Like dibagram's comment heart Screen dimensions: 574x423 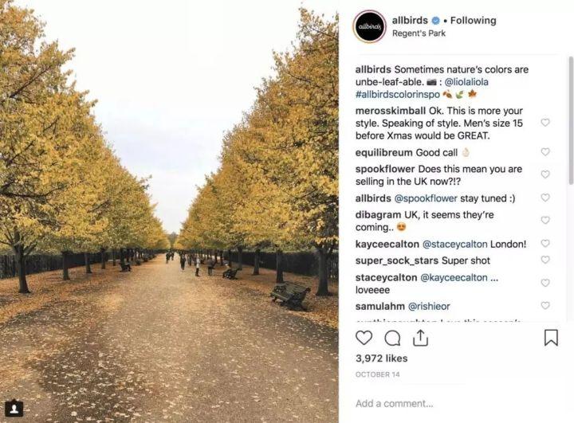coord(545,220)
